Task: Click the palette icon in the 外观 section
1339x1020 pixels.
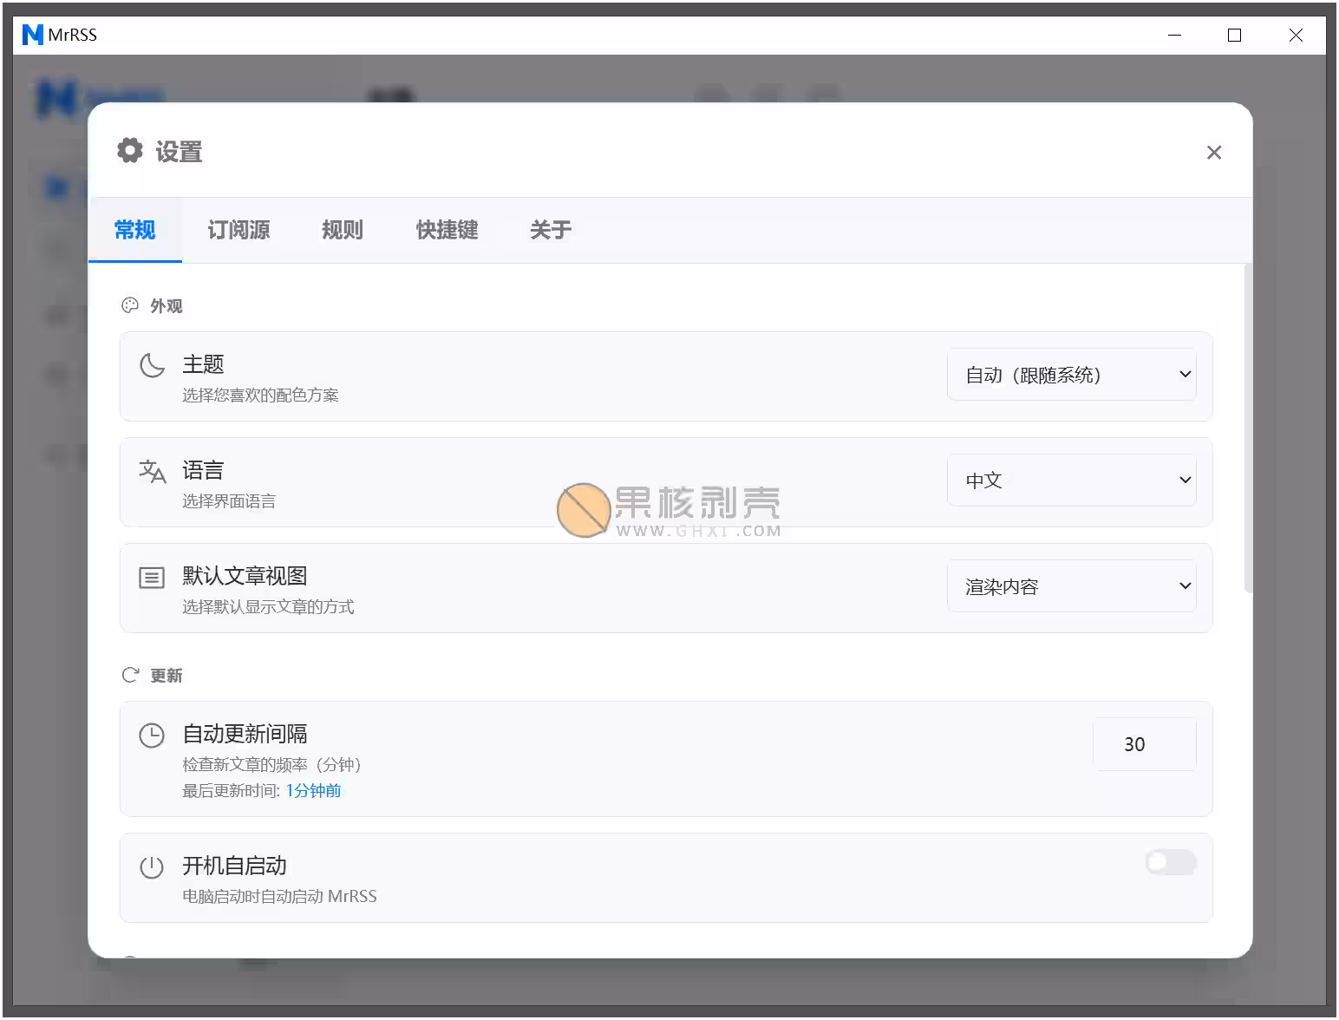Action: pos(130,304)
